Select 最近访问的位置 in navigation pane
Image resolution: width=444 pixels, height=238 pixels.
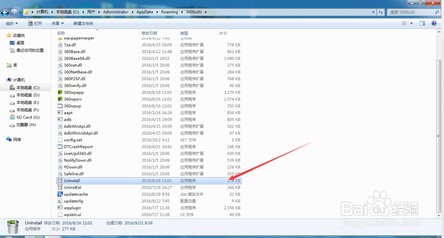click(x=30, y=50)
